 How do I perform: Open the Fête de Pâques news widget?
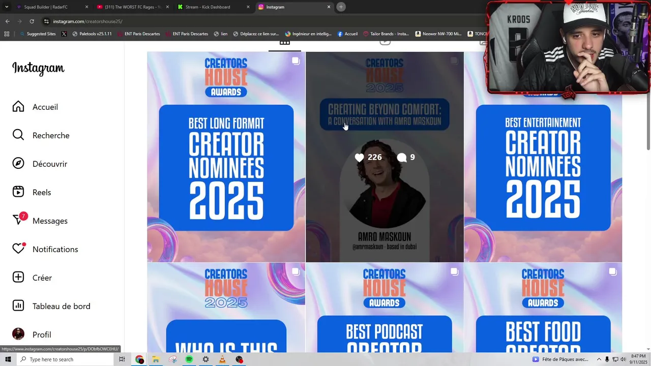pyautogui.click(x=560, y=359)
